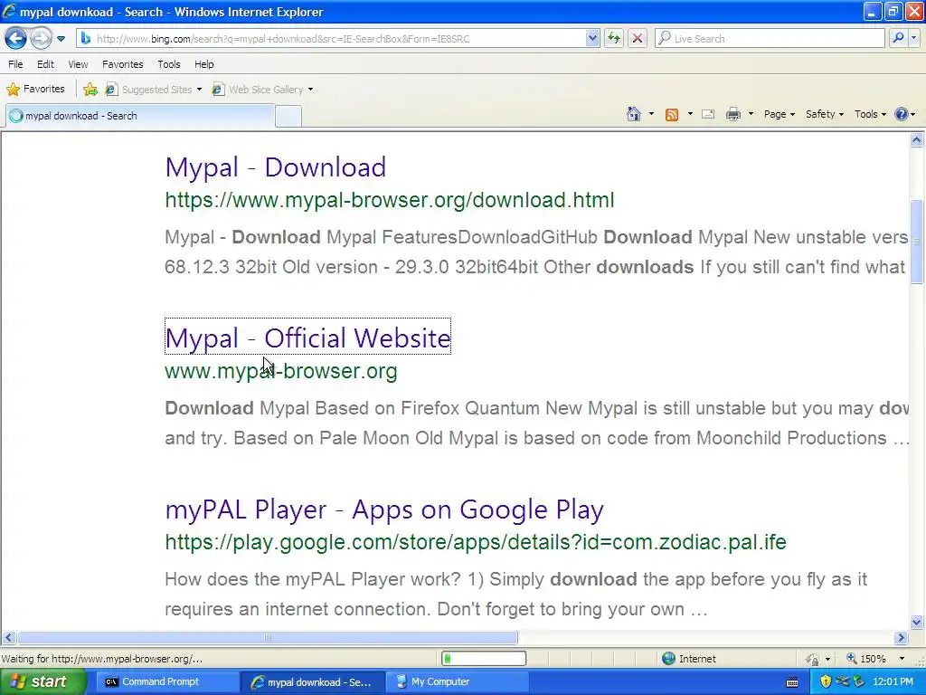
Task: Click the red Stop loading icon
Action: [638, 38]
